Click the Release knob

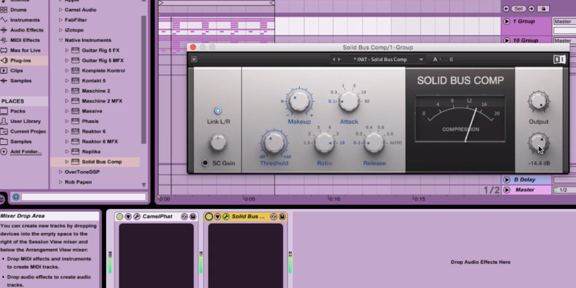(374, 142)
